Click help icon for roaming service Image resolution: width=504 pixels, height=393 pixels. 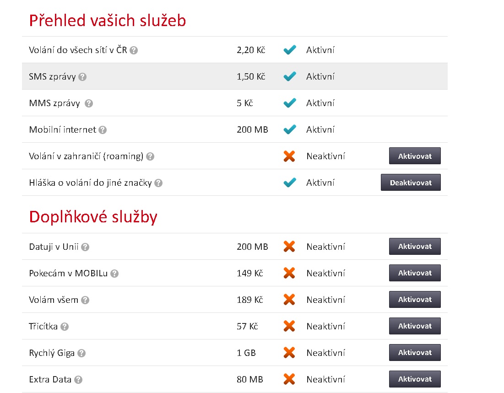coord(150,156)
